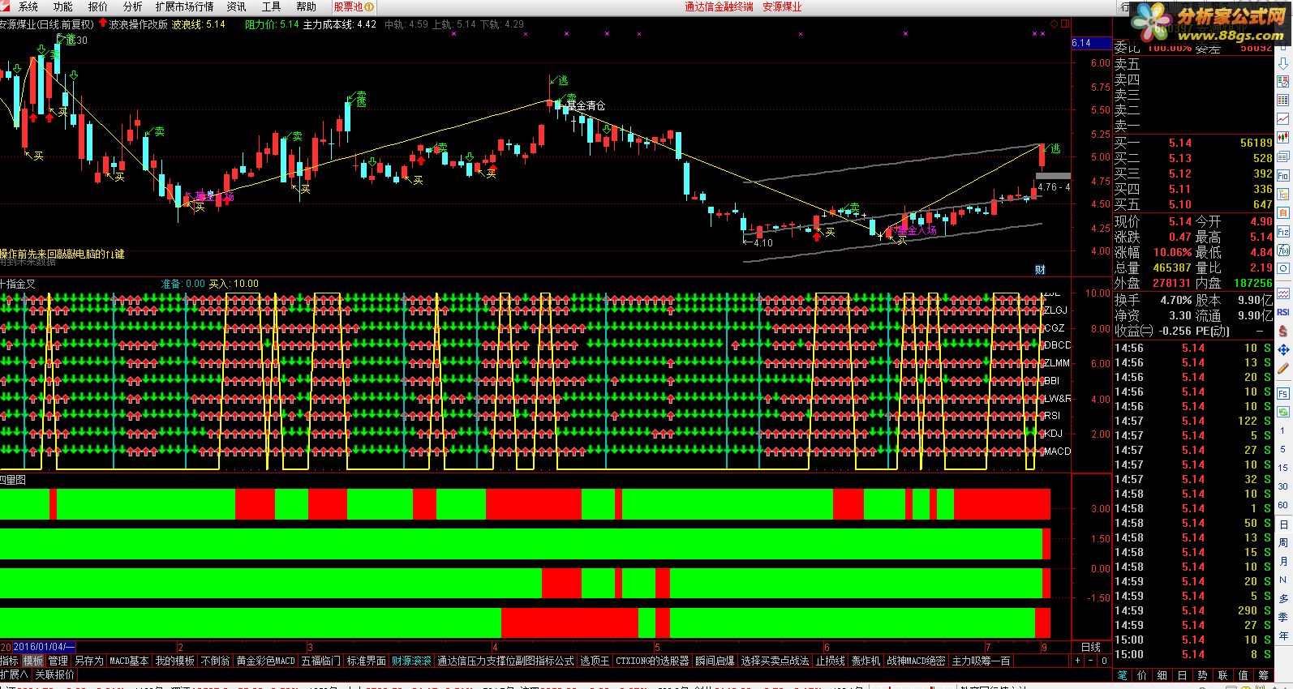Select the 多 multi-period button
The width and height of the screenshot is (1293, 689).
(x=1282, y=599)
